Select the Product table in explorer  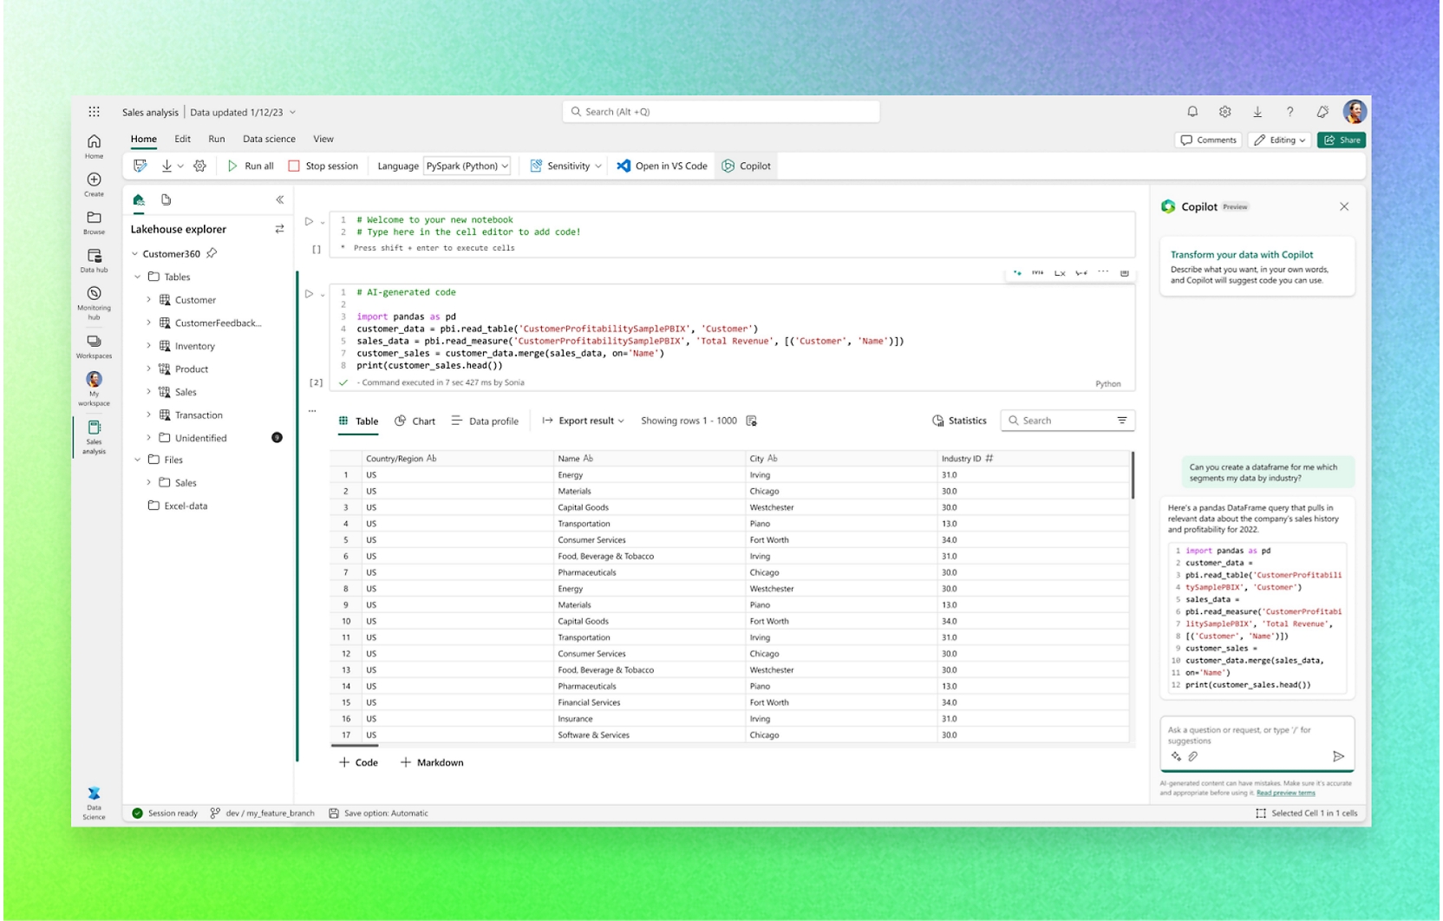click(191, 369)
